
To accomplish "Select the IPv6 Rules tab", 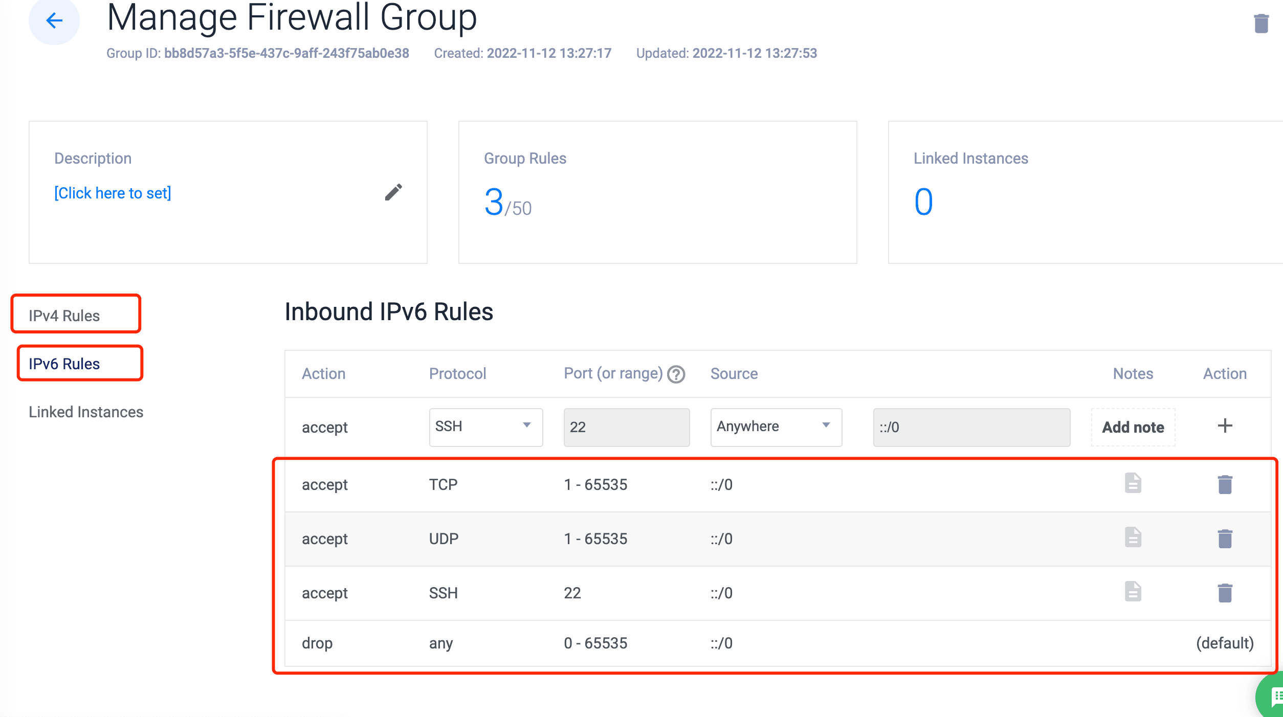I will coord(64,364).
